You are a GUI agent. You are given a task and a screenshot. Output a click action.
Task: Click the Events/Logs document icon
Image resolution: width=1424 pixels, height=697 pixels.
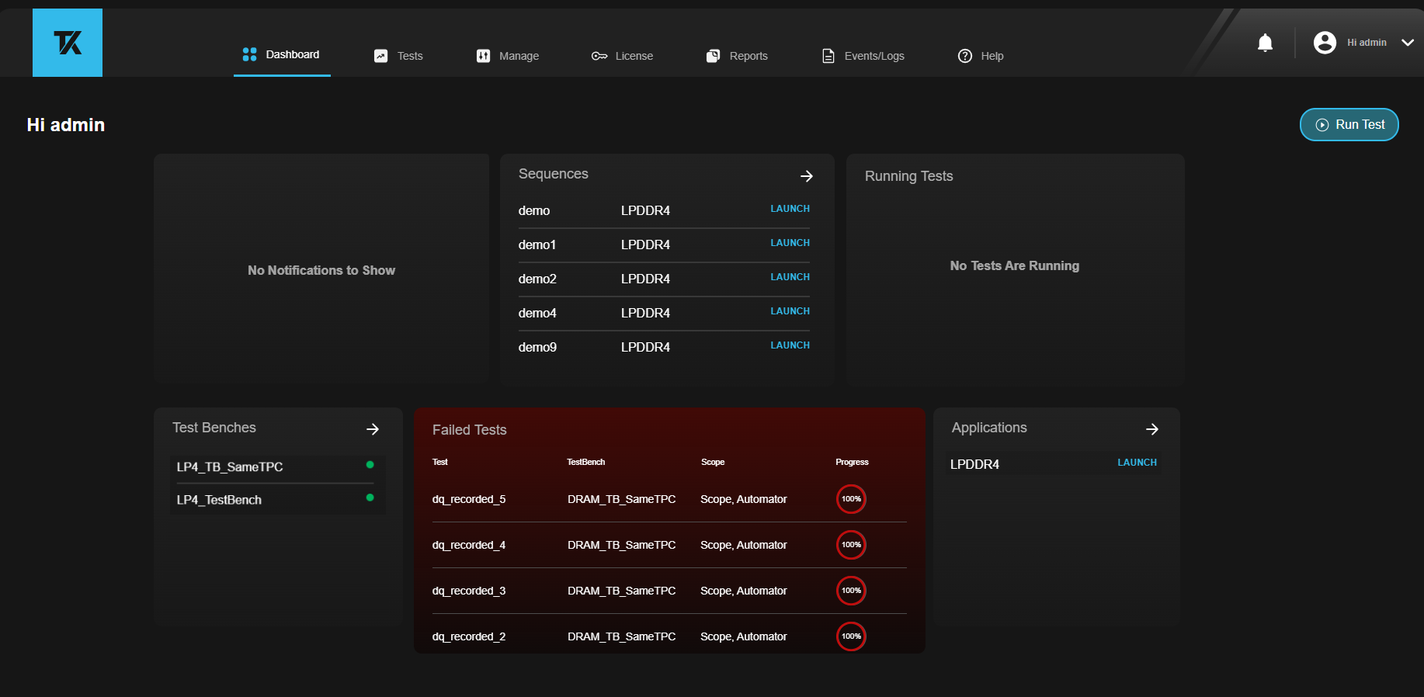(828, 56)
